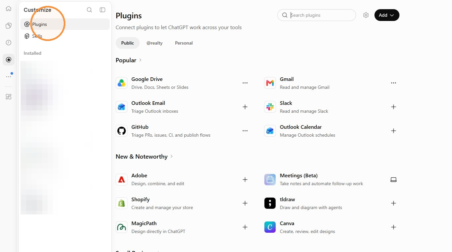452x252 pixels.
Task: Open the Google Drive plugin title
Action: (147, 79)
